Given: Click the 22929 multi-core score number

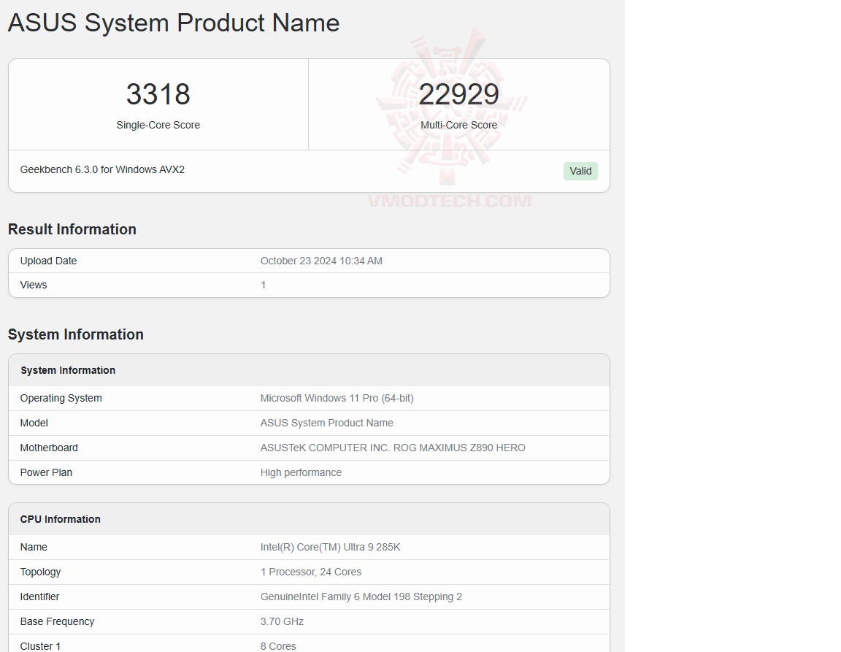Looking at the screenshot, I should click(458, 94).
